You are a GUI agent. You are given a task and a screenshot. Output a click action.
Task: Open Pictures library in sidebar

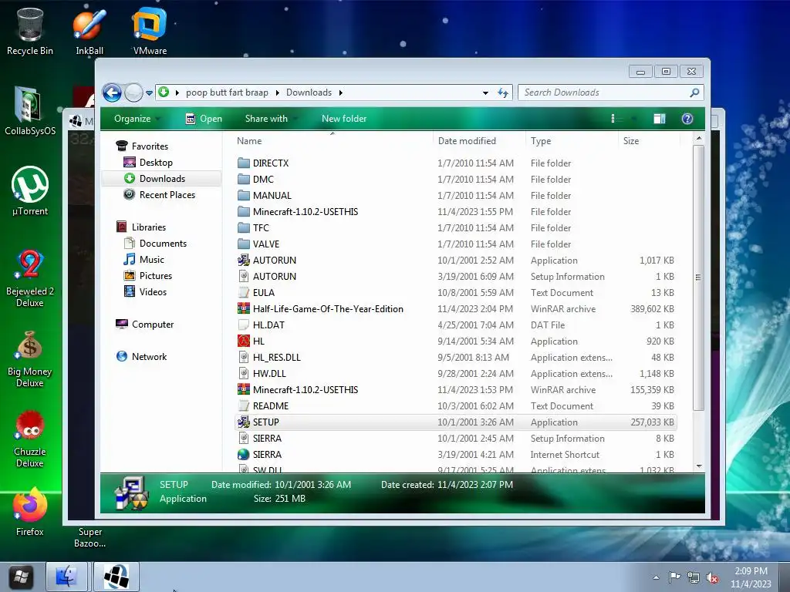click(x=156, y=276)
